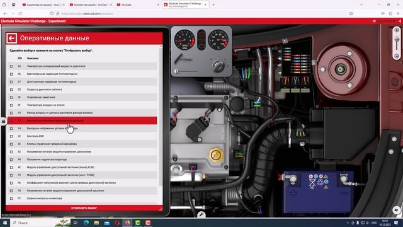Check PID 05 coolant temperature checkbox
This screenshot has height=227, width=403.
tap(11, 66)
